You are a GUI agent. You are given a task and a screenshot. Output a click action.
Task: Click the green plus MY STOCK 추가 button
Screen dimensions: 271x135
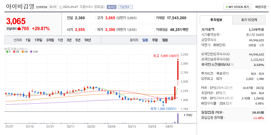pyautogui.click(x=237, y=7)
